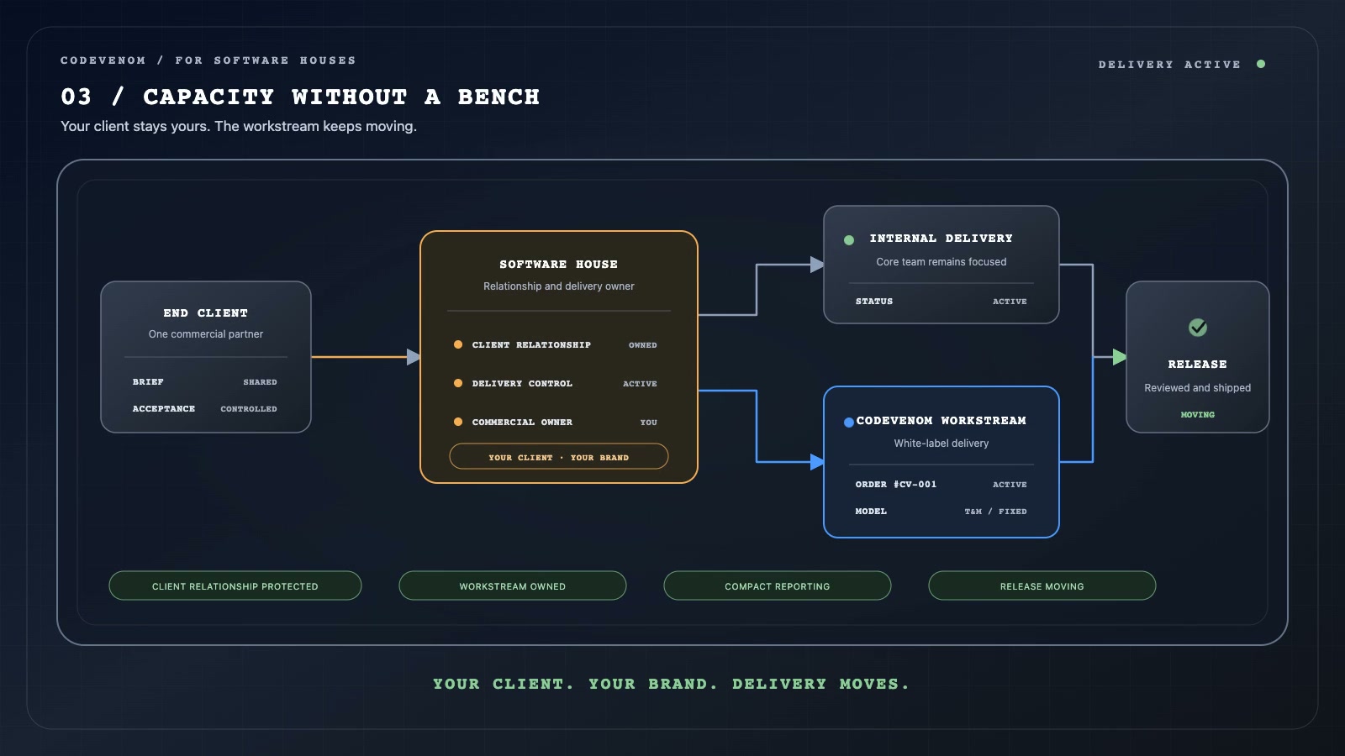Click the Acceptance label in End Client

[164, 409]
